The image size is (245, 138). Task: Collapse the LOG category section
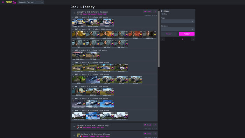tap(73, 17)
